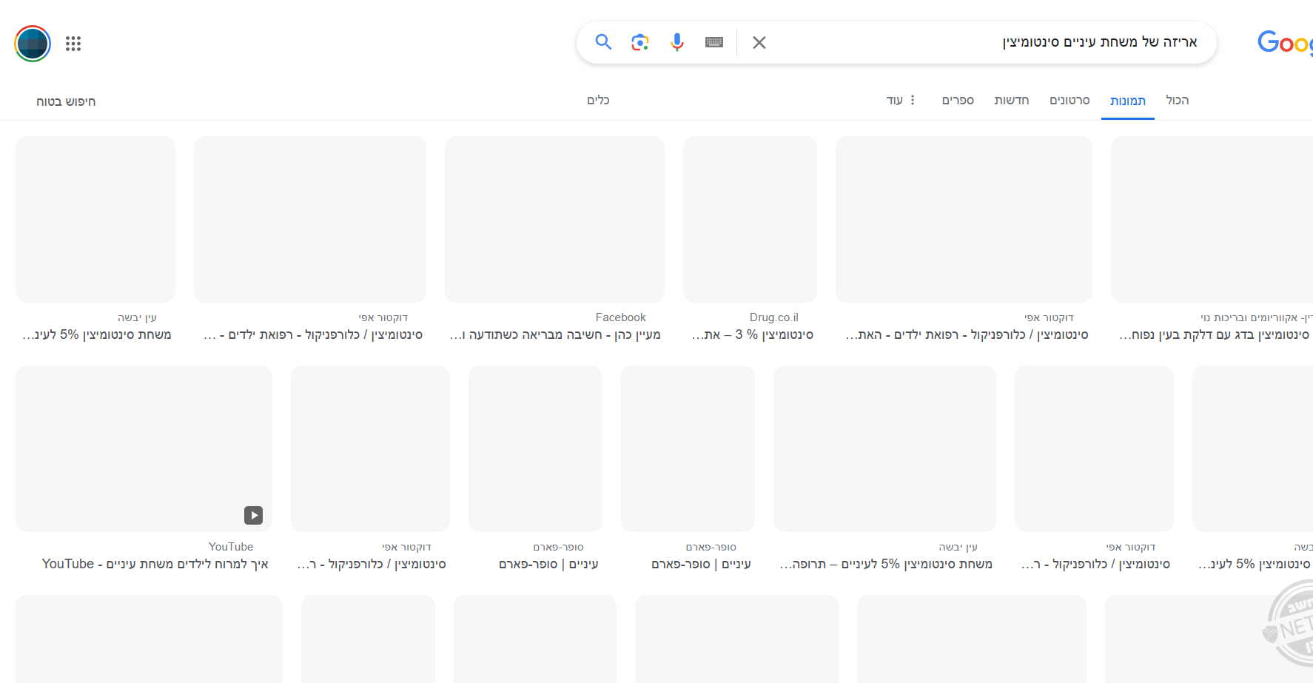
Task: Start voice search with the microphone icon
Action: click(676, 42)
